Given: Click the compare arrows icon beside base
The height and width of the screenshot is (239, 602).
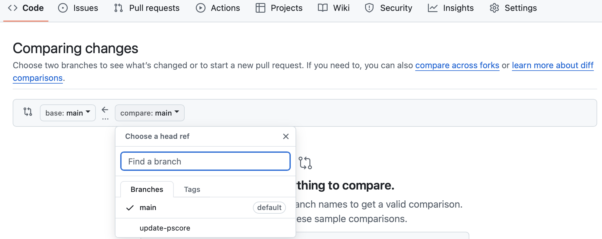Looking at the screenshot, I should [x=28, y=112].
